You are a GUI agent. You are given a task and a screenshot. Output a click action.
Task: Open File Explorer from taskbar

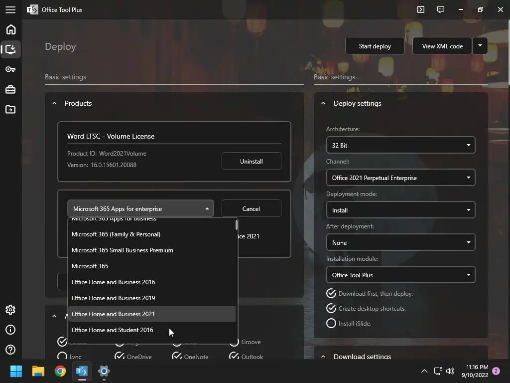[38, 371]
